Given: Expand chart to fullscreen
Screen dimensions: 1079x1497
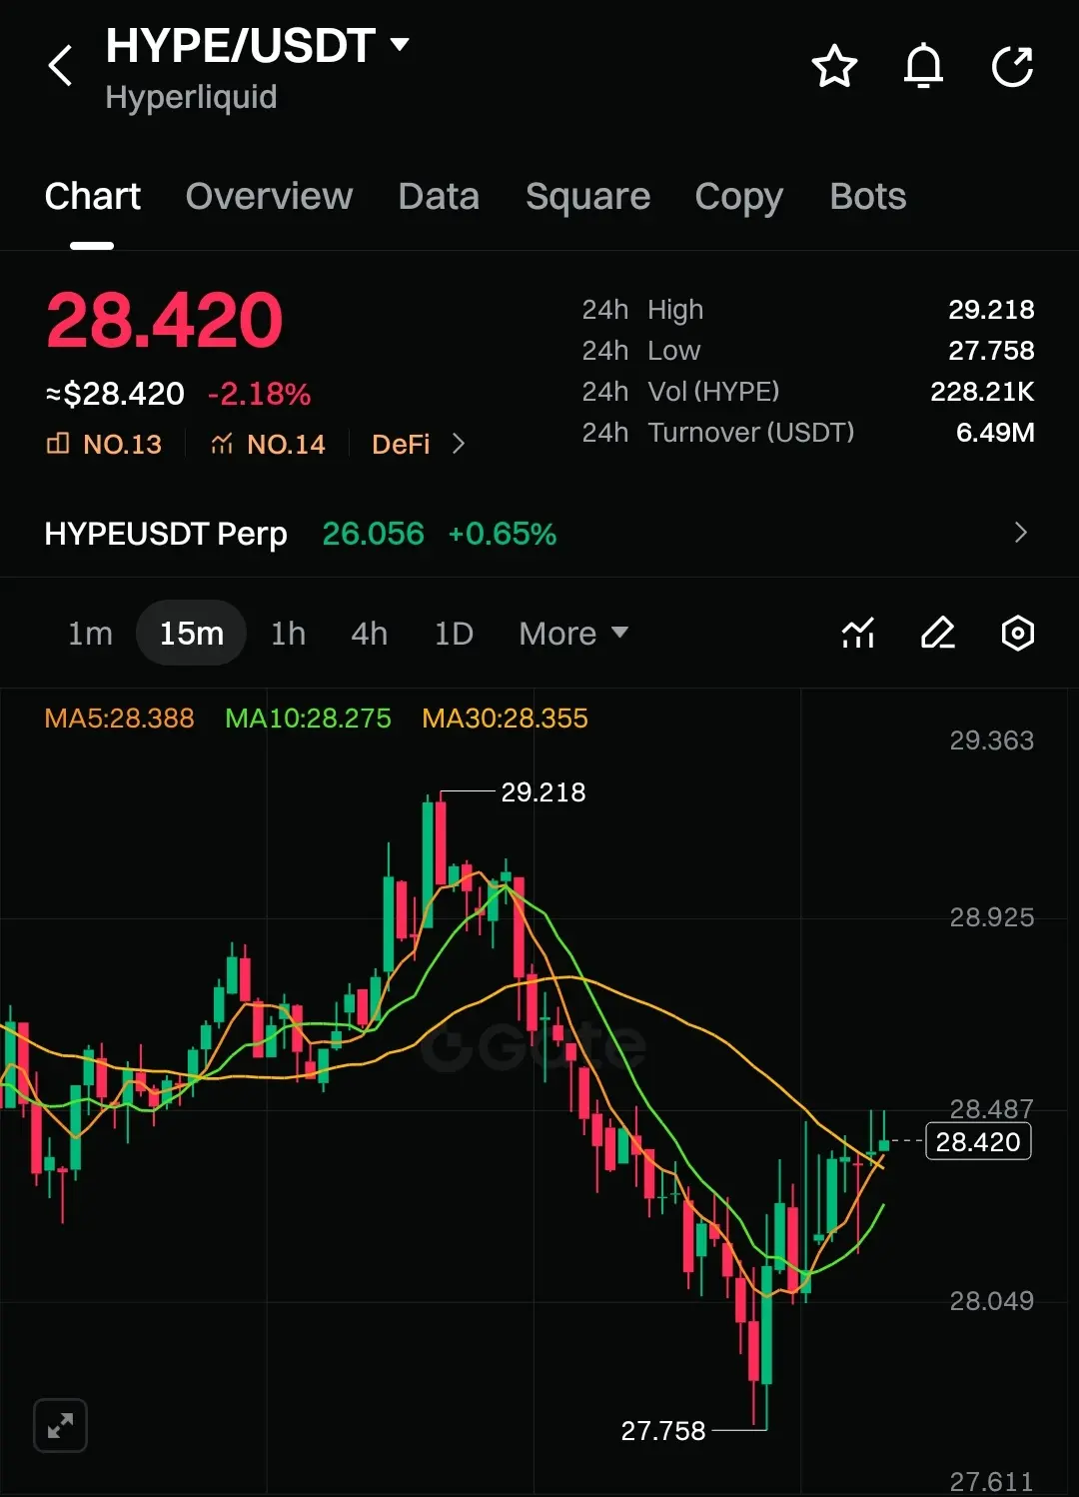Looking at the screenshot, I should (x=60, y=1425).
